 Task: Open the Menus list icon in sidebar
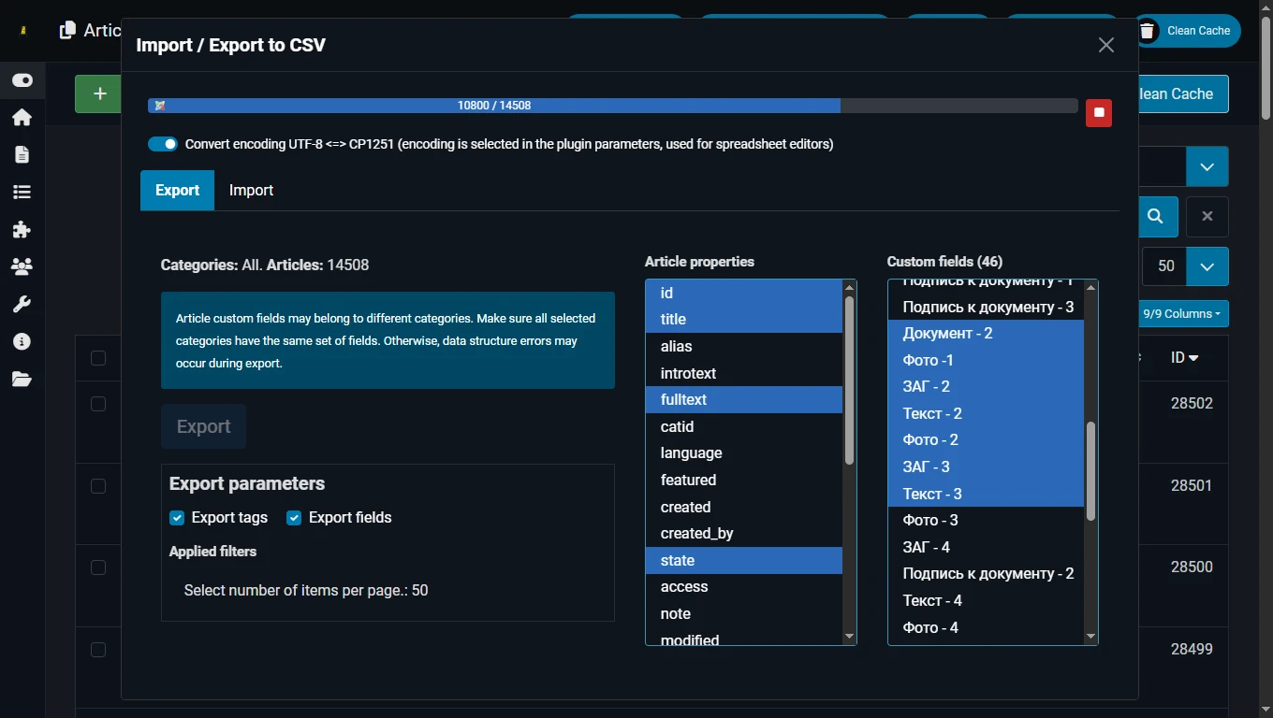[x=22, y=192]
